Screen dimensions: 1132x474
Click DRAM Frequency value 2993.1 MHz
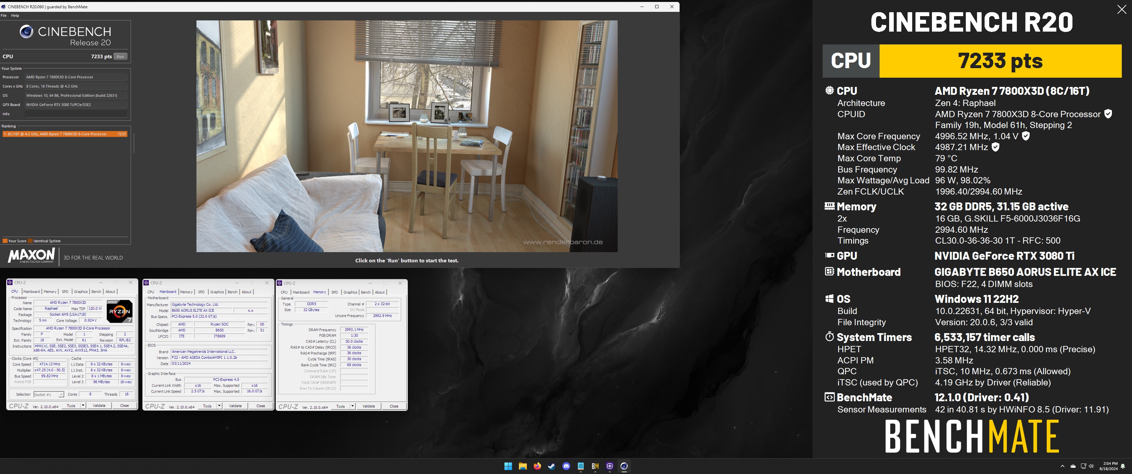354,329
